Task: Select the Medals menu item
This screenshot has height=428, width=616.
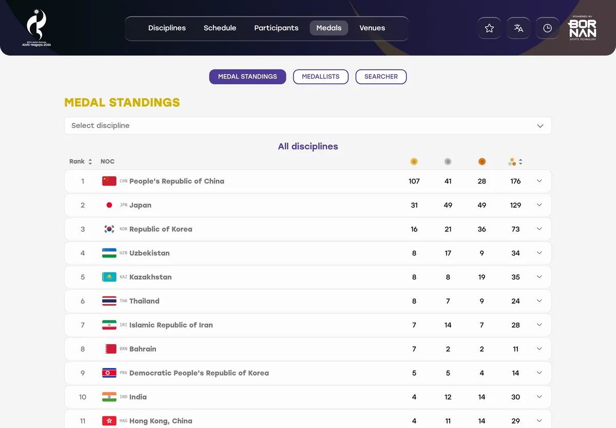Action: click(x=329, y=28)
